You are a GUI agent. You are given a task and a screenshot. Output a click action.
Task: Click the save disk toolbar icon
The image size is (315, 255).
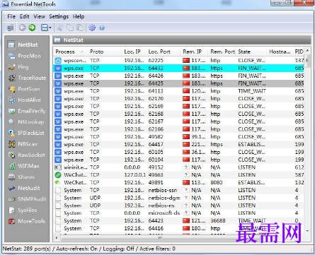(45, 28)
